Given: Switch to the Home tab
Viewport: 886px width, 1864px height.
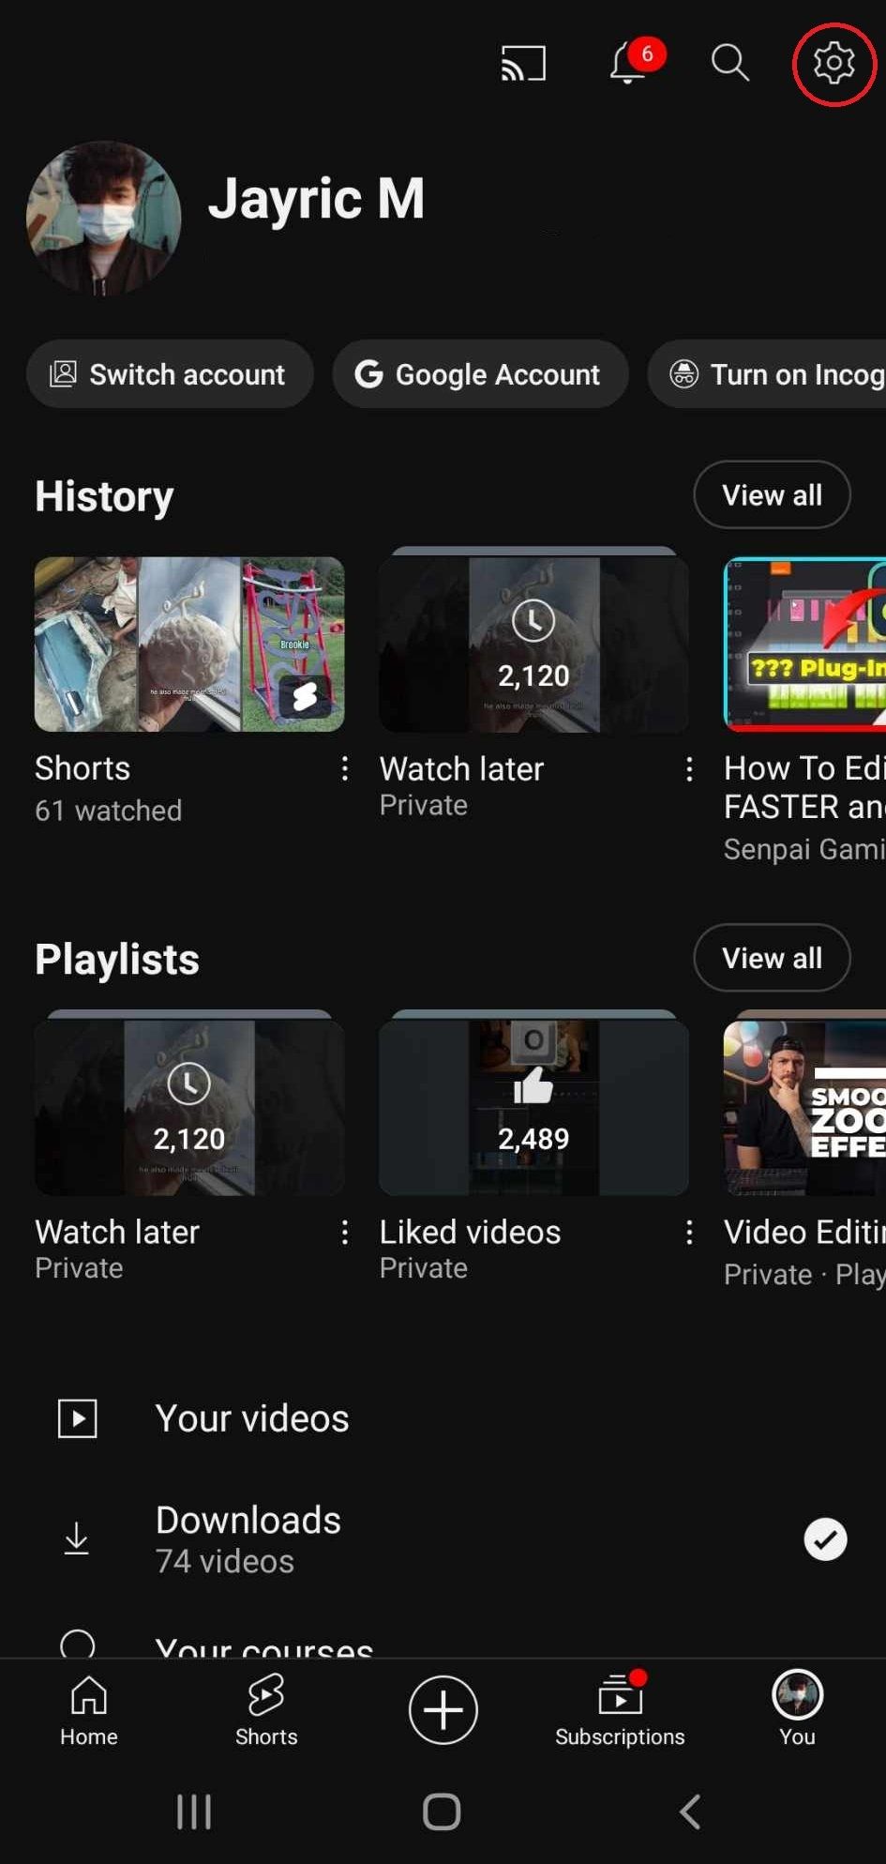Looking at the screenshot, I should [x=89, y=1709].
